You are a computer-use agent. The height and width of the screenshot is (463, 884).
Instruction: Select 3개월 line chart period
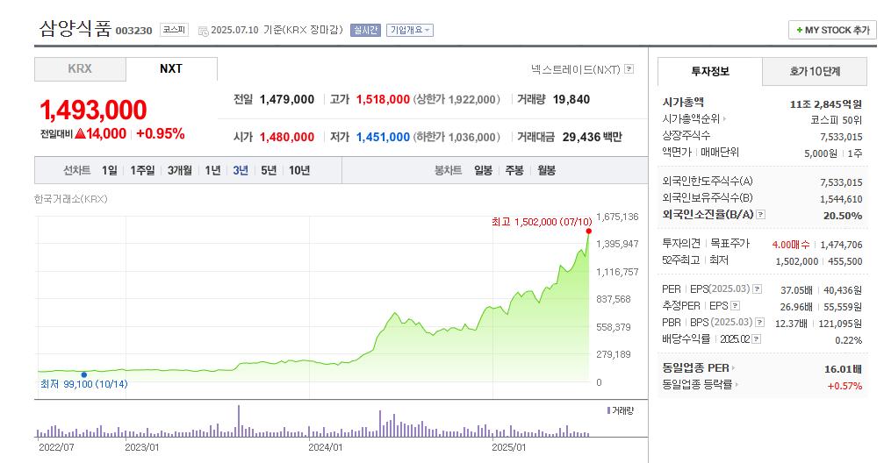[180, 170]
